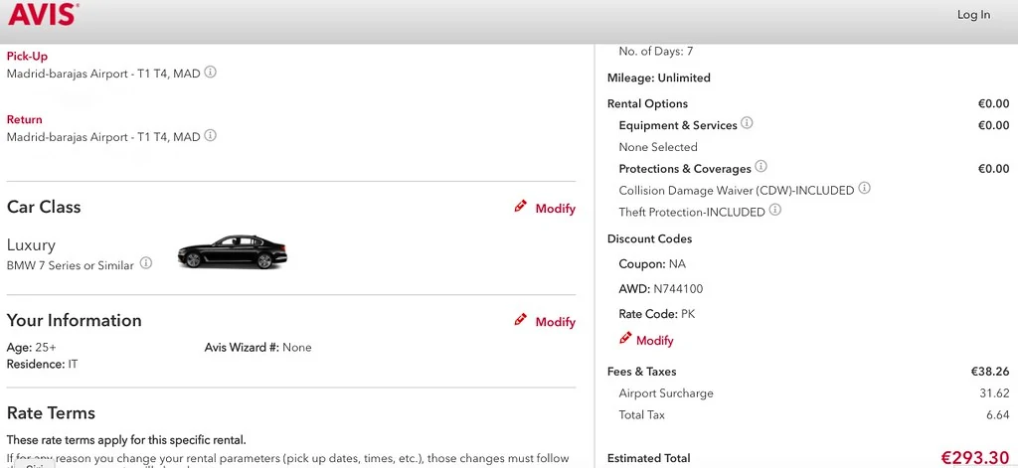Screen dimensions: 1018x468
Task: Modify the Discount Codes
Action: (646, 340)
